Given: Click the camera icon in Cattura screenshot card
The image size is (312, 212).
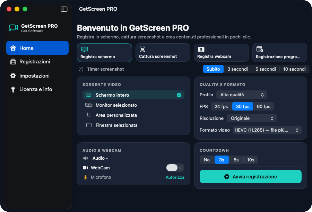Looking at the screenshot, I should (142, 49).
